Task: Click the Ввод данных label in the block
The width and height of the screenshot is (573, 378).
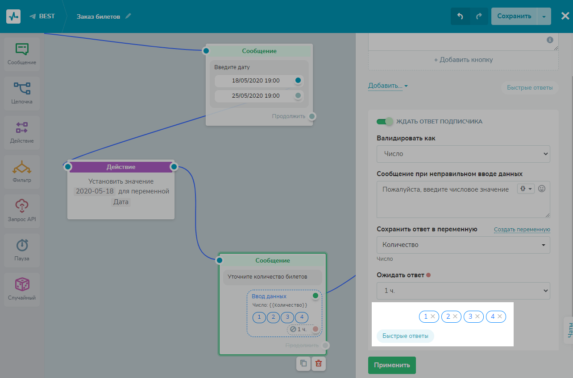Action: point(269,296)
